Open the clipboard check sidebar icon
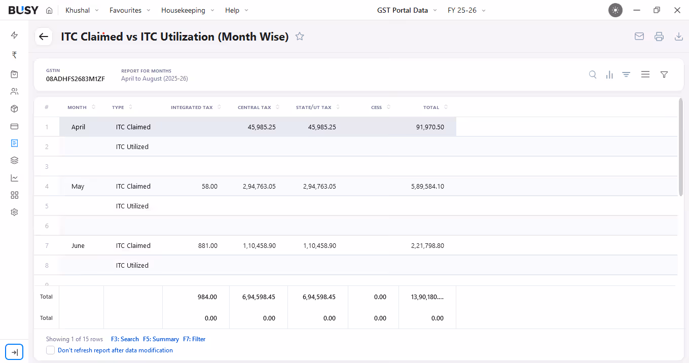The height and width of the screenshot is (363, 689). pos(14,75)
